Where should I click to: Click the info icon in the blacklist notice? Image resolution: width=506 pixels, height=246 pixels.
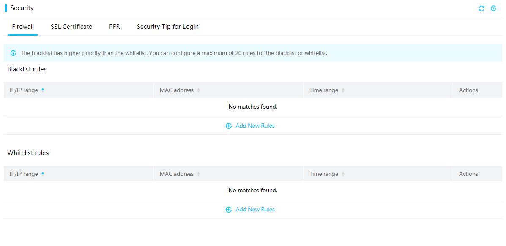point(13,53)
